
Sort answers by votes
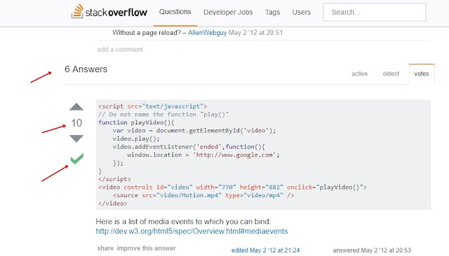(x=422, y=73)
